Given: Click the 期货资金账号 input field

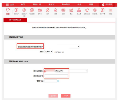Looking at the screenshot, I should (56, 76).
